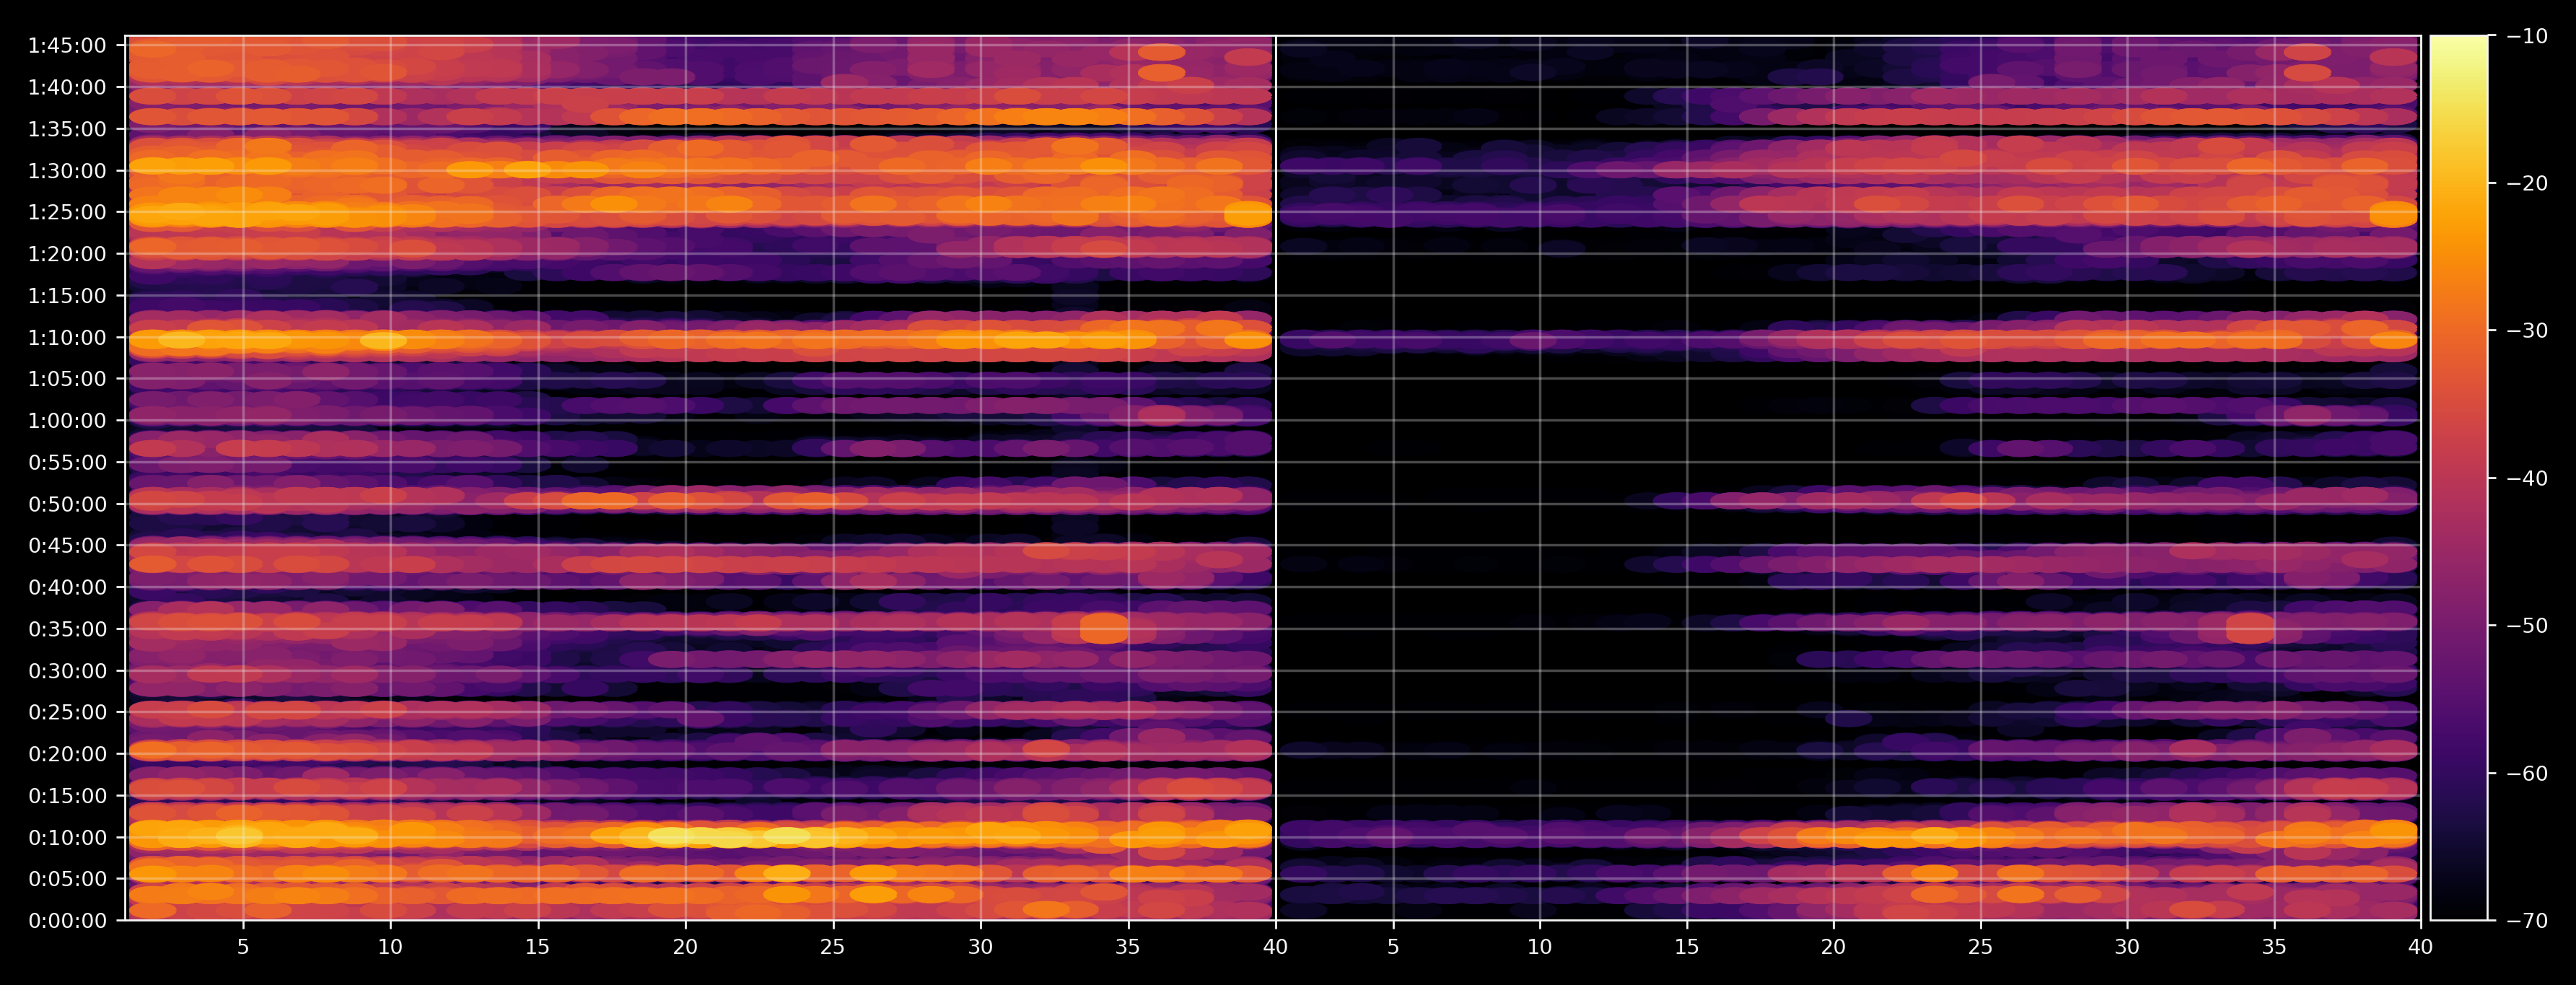Click the 1:15:00 y-axis time label
This screenshot has height=985, width=2576.
67,296
